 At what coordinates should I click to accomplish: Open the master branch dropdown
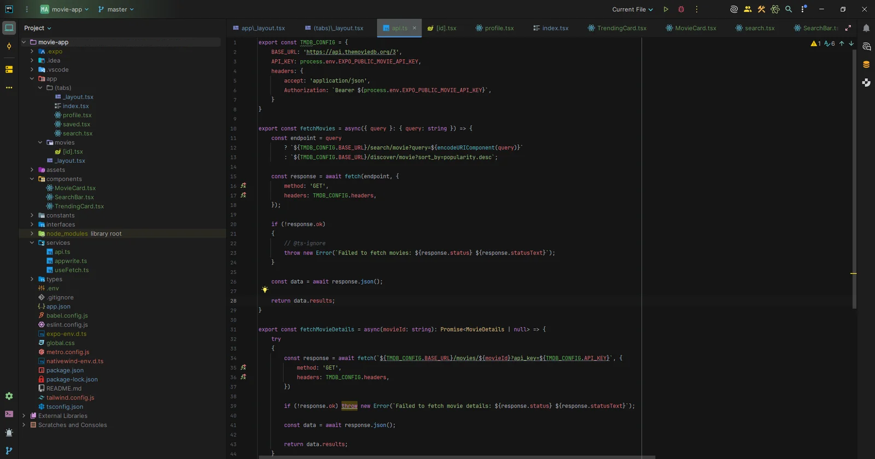pos(116,9)
